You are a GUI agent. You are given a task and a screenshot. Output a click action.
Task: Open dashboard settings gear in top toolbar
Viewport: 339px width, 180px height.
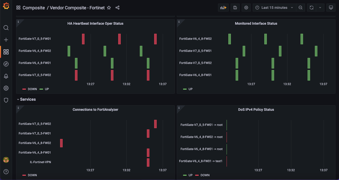pos(246,8)
